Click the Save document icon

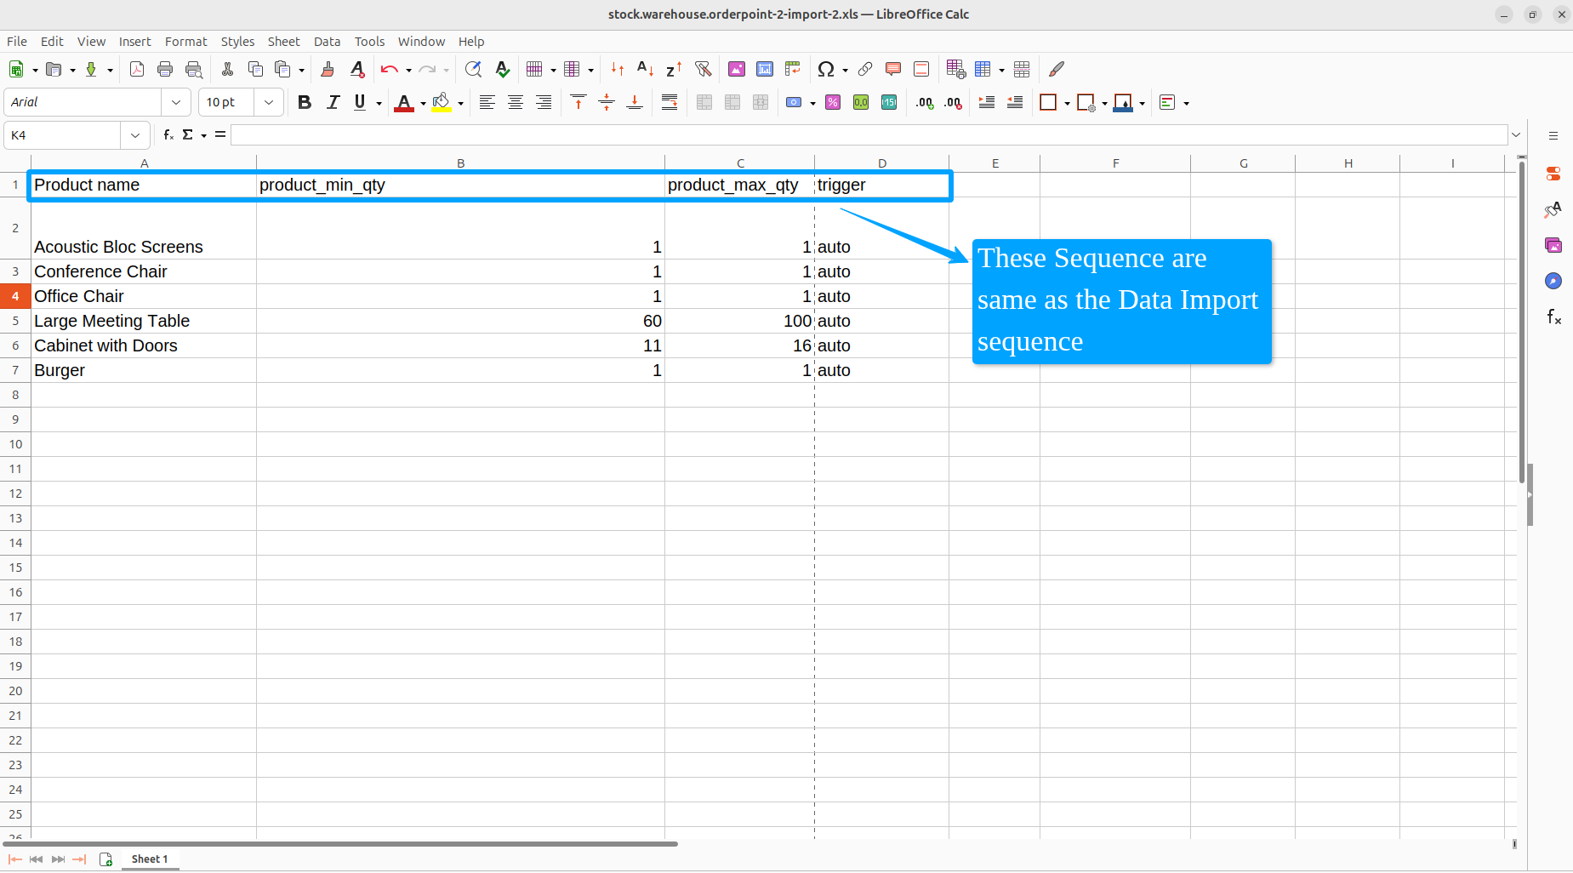coord(91,70)
